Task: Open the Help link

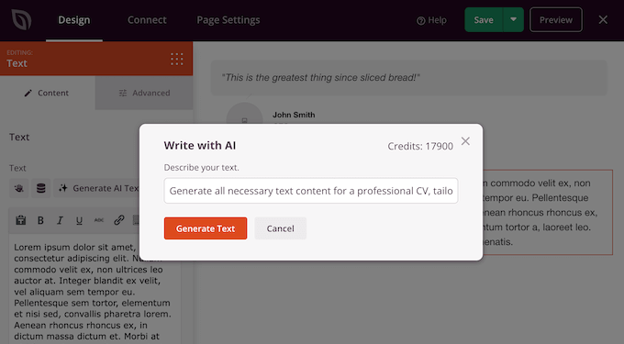Action: click(x=431, y=20)
